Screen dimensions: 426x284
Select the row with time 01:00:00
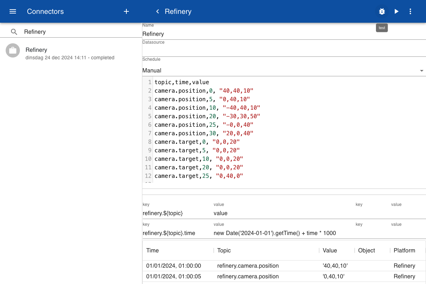click(284, 266)
